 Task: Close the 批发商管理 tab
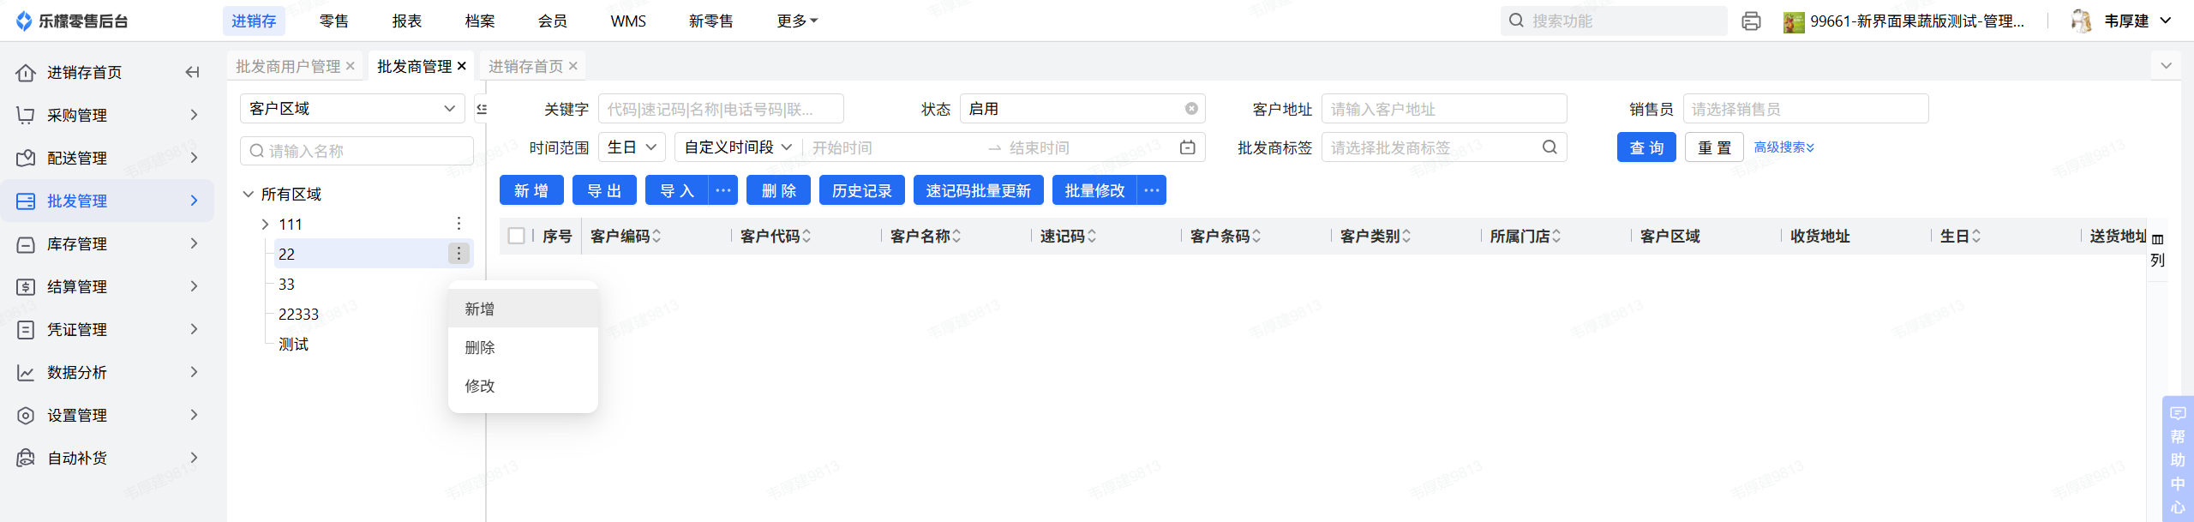pyautogui.click(x=462, y=66)
